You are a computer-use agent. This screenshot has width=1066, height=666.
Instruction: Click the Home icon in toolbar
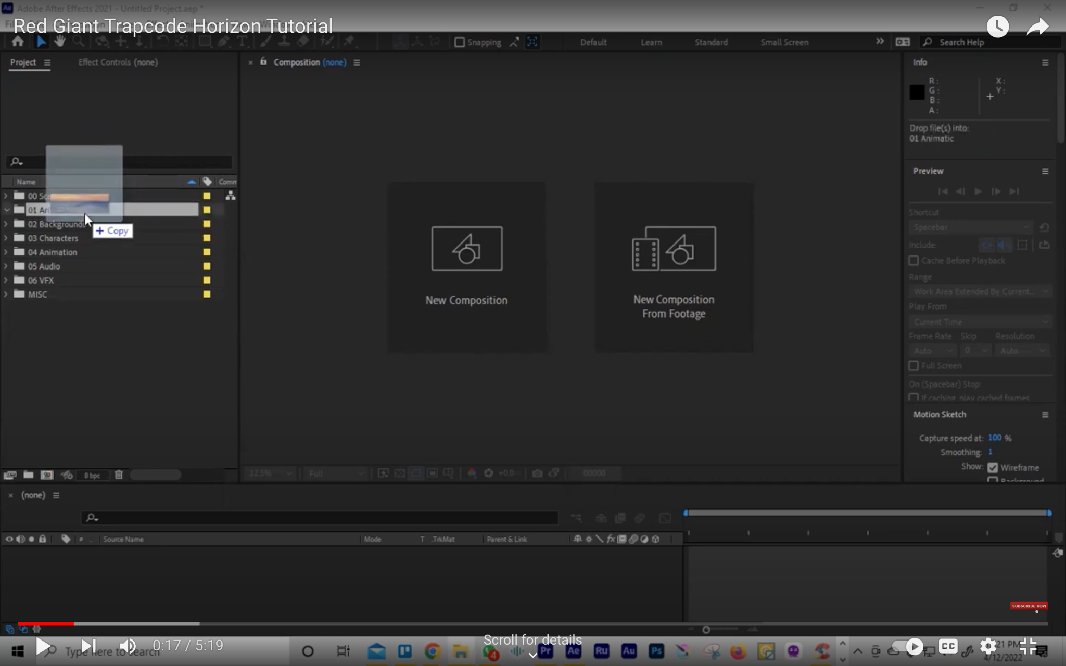click(x=18, y=42)
